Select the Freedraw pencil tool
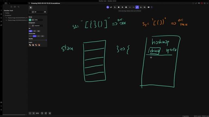 (x=137, y=7)
